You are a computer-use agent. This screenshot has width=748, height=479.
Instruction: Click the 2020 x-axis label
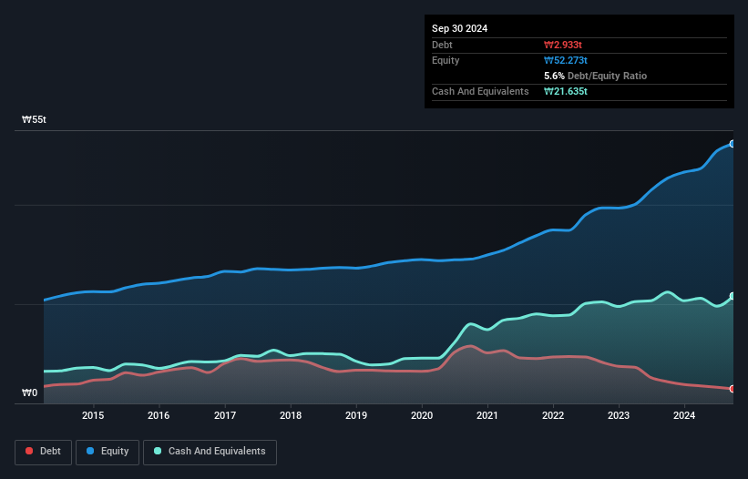(422, 415)
